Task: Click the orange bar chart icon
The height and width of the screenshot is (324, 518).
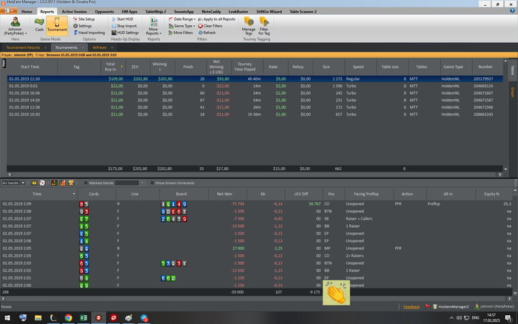Action: [x=63, y=183]
